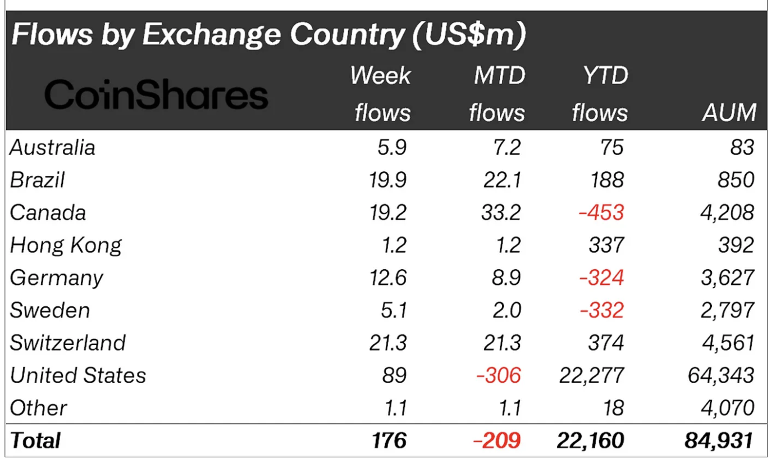Select the YTD flows column header

click(x=600, y=94)
